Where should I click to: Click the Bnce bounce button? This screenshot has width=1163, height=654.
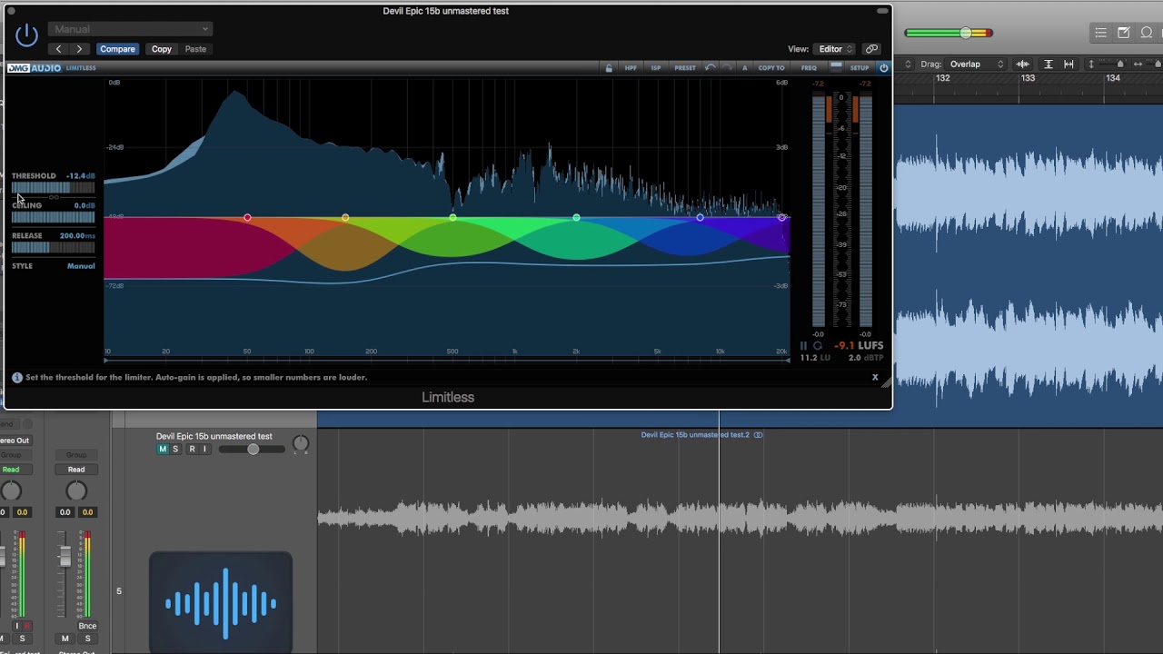pyautogui.click(x=87, y=626)
